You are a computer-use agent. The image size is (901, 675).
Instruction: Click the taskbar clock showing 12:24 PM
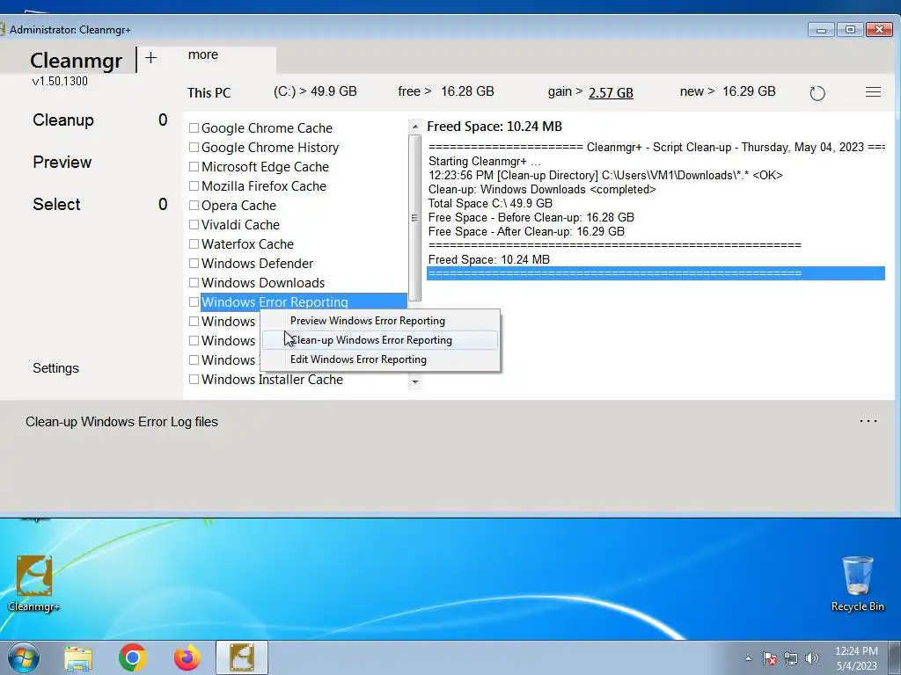tap(856, 658)
